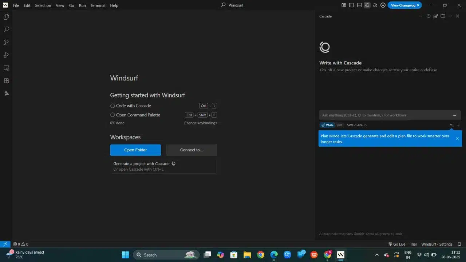Open the Windows Start menu
Viewport: 466px width, 262px height.
click(x=125, y=255)
